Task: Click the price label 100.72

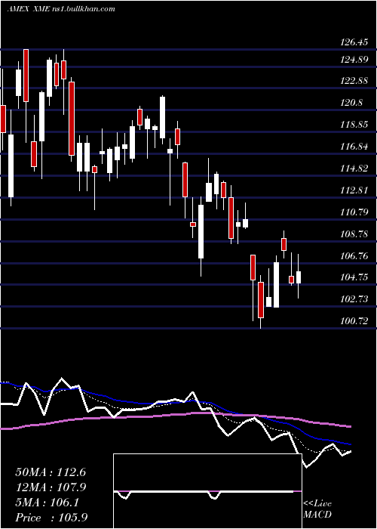Action: coord(354,320)
